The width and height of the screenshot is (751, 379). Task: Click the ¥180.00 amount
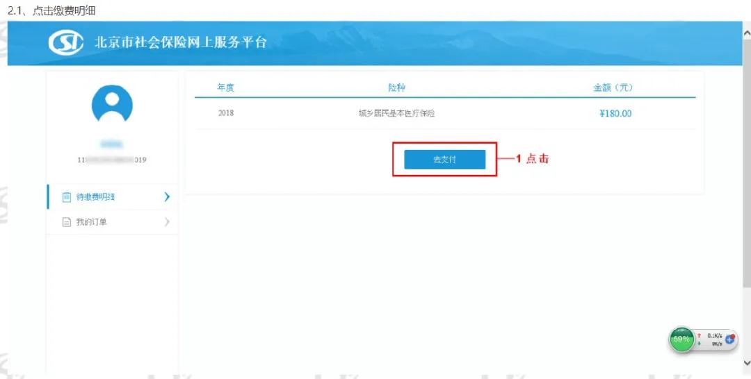pos(615,114)
